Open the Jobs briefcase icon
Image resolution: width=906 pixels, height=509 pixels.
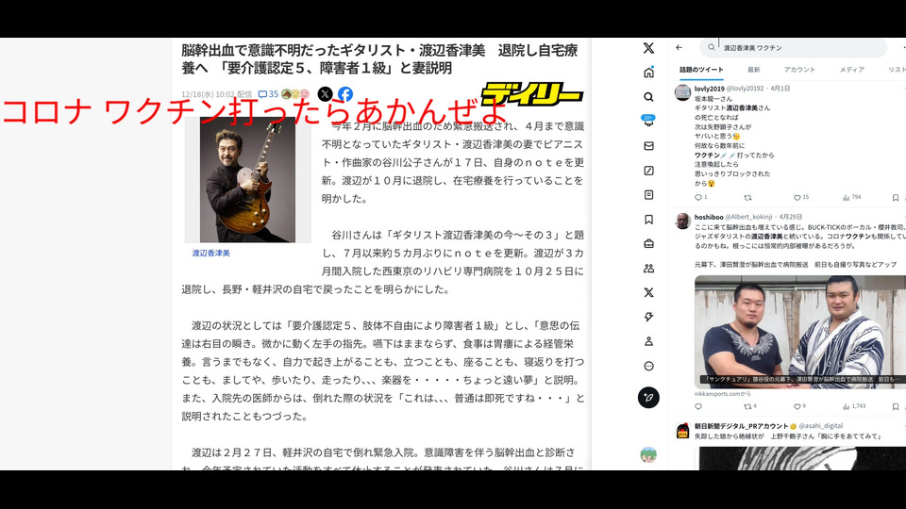click(x=648, y=243)
